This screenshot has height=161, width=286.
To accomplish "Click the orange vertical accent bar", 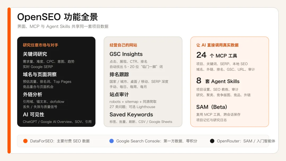I will [x=9, y=80].
